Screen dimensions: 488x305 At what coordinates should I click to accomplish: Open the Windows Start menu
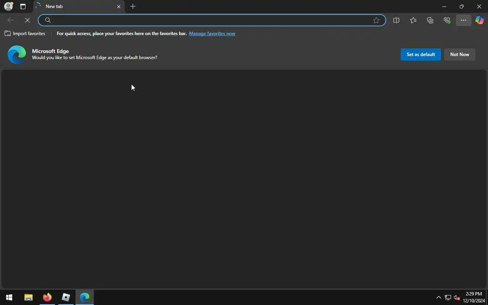click(9, 297)
